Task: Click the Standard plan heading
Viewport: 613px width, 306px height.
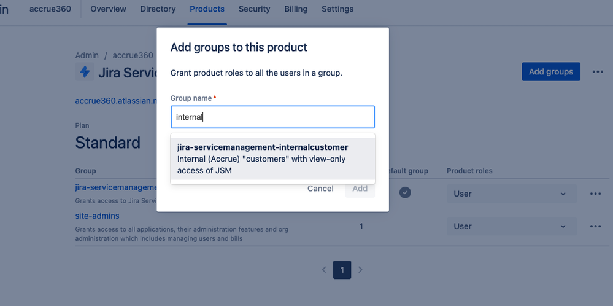Action: [108, 143]
